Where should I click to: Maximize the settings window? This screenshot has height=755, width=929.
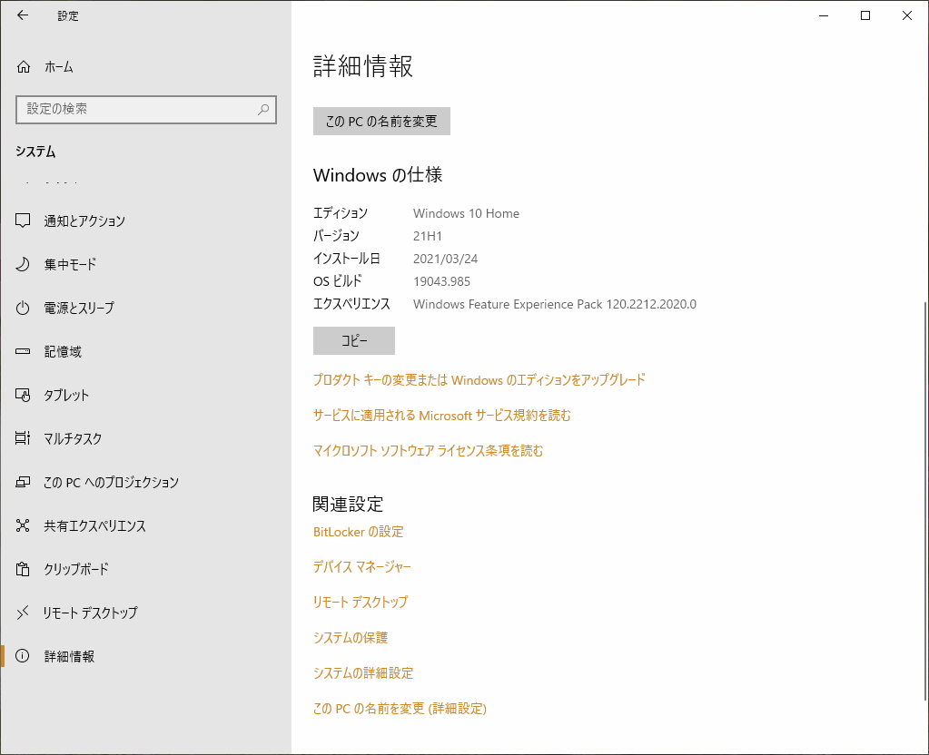[865, 15]
